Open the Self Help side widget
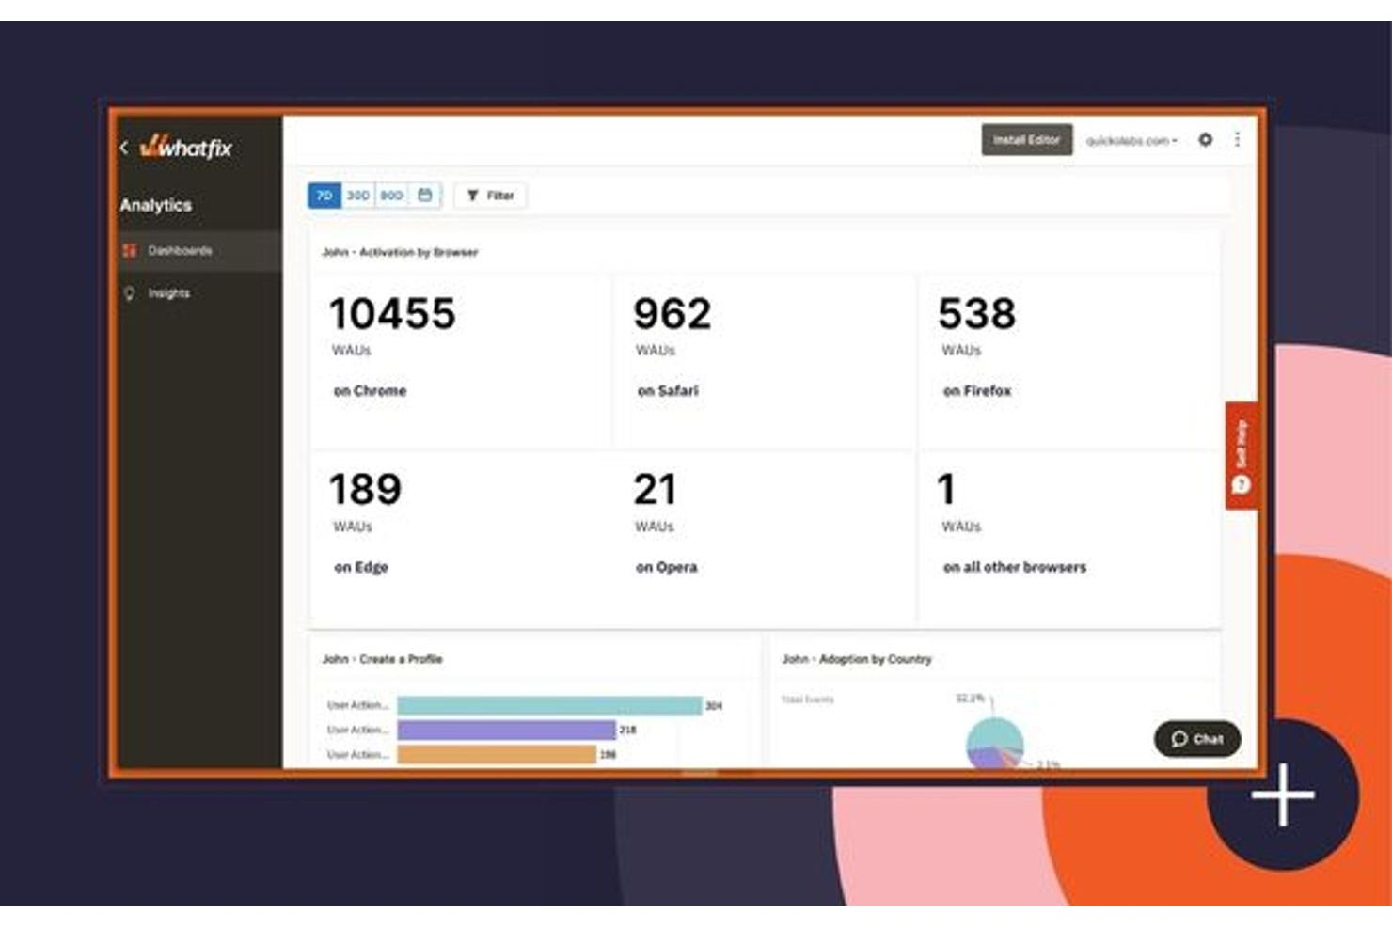The width and height of the screenshot is (1392, 928). (x=1241, y=456)
